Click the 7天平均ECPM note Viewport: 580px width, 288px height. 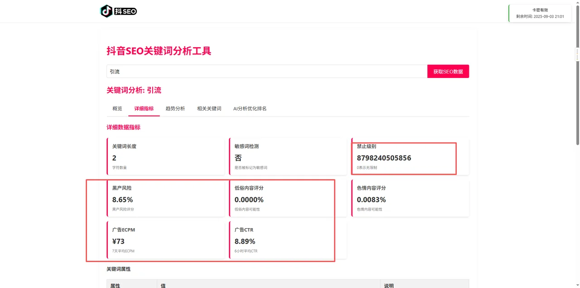point(124,251)
